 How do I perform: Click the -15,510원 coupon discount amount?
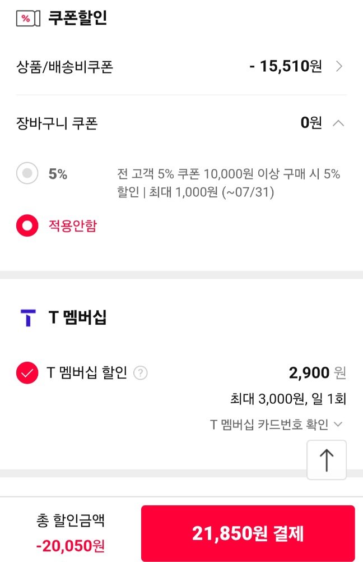(286, 67)
